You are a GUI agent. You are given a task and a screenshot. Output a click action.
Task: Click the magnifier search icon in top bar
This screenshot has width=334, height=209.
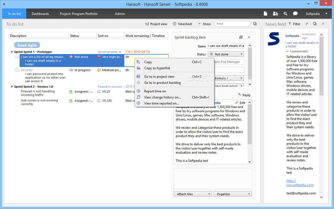coord(285,14)
